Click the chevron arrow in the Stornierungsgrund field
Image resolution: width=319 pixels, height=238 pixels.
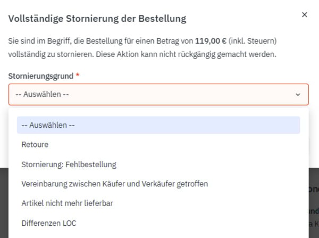pyautogui.click(x=298, y=95)
